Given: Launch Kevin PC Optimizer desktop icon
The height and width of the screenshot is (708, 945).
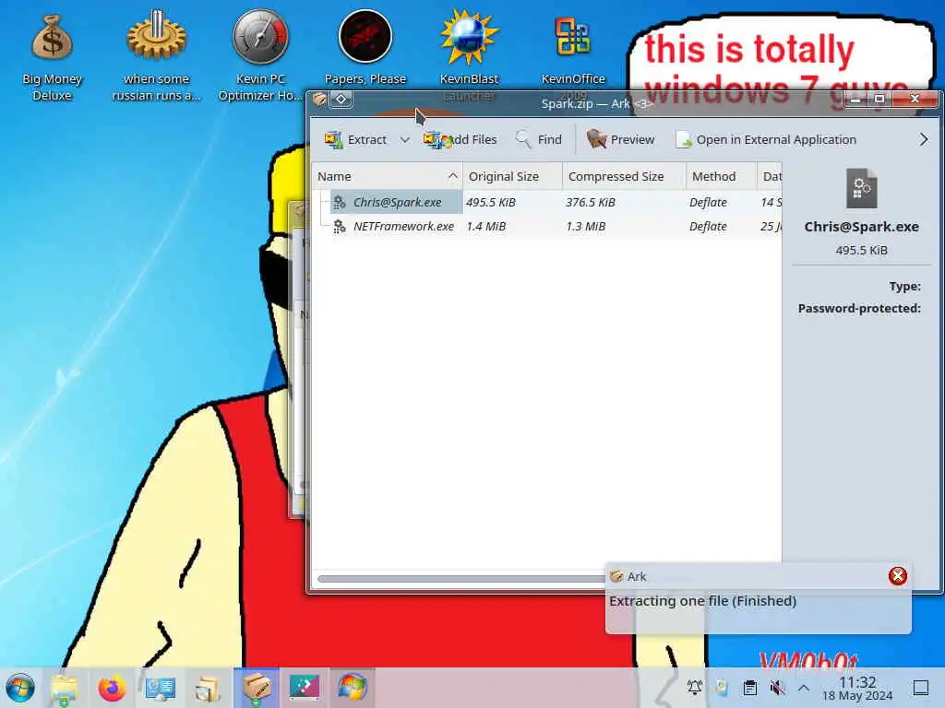Looking at the screenshot, I should click(260, 57).
